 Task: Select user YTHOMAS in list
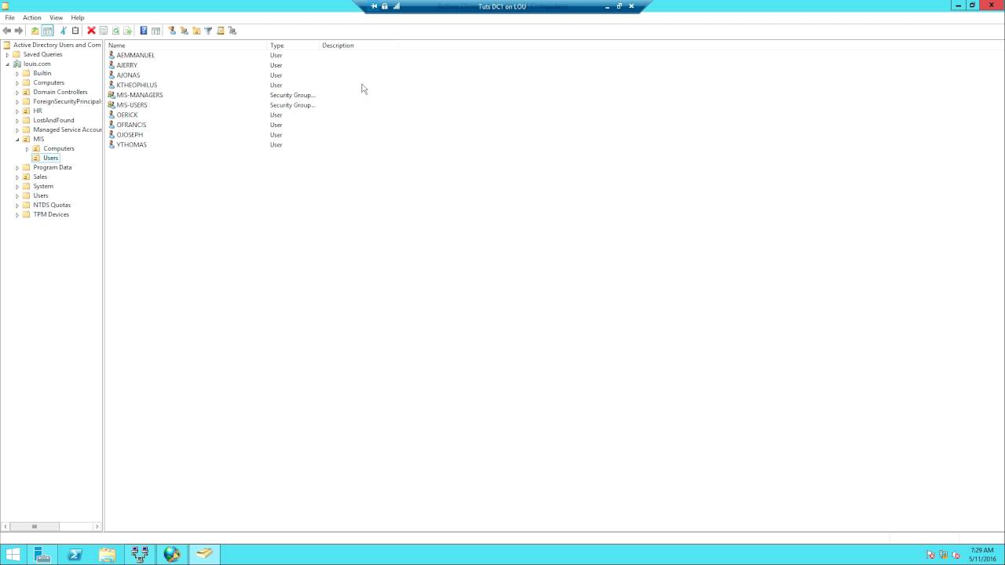(131, 144)
